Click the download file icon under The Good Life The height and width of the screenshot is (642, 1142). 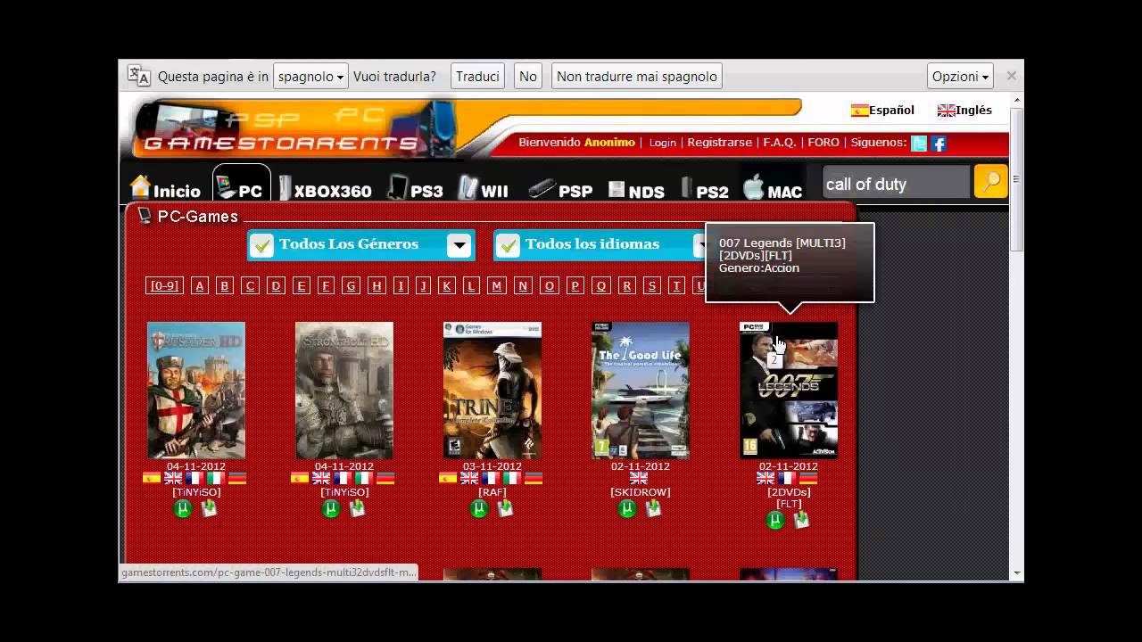653,508
